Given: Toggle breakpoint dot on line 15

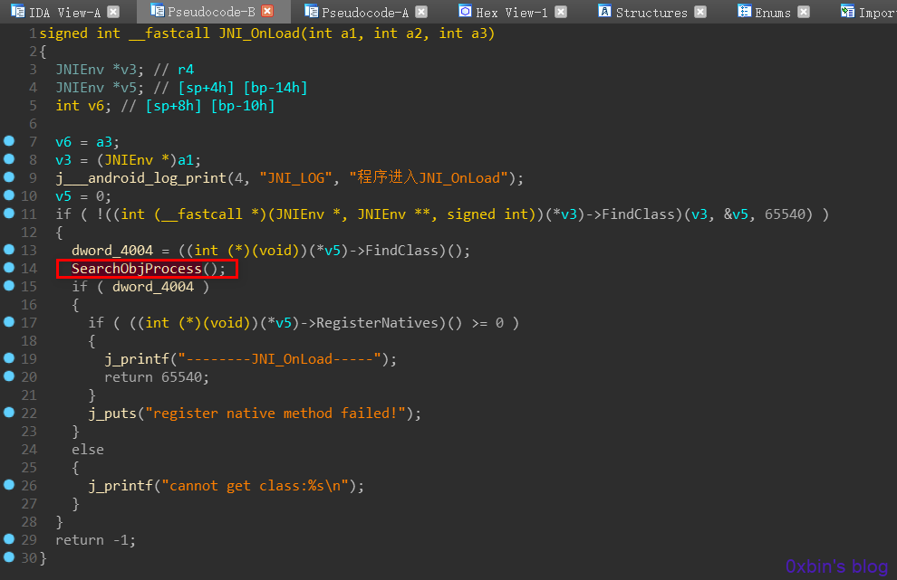Looking at the screenshot, I should [x=9, y=285].
